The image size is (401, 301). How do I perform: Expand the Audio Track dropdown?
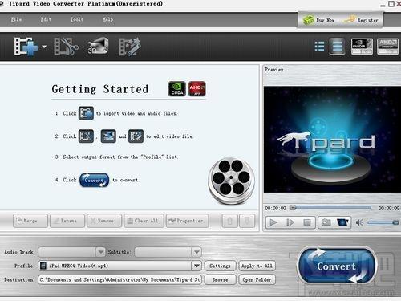[x=100, y=252]
